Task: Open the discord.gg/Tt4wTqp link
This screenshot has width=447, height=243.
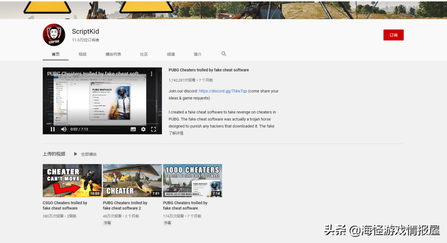Action: (223, 91)
